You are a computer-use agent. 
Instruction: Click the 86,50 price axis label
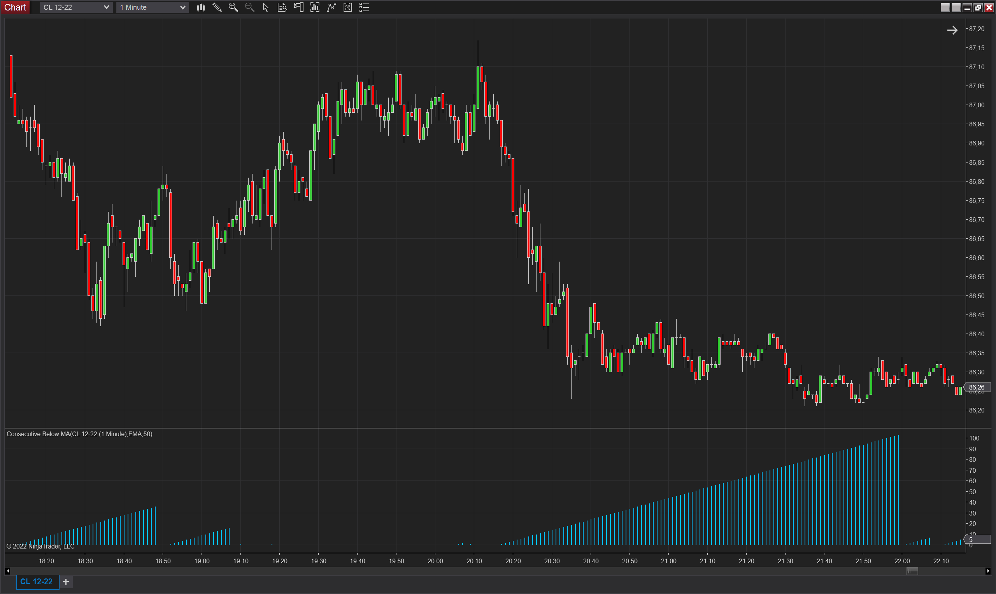pos(977,296)
